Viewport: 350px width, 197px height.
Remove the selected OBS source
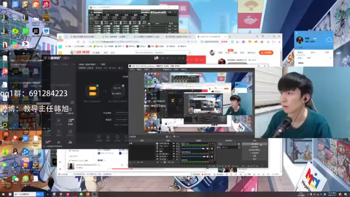pos(161,162)
